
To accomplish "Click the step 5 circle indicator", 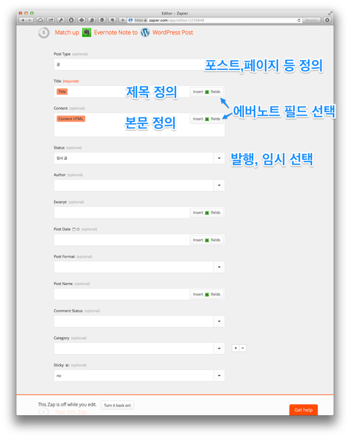I will point(44,33).
